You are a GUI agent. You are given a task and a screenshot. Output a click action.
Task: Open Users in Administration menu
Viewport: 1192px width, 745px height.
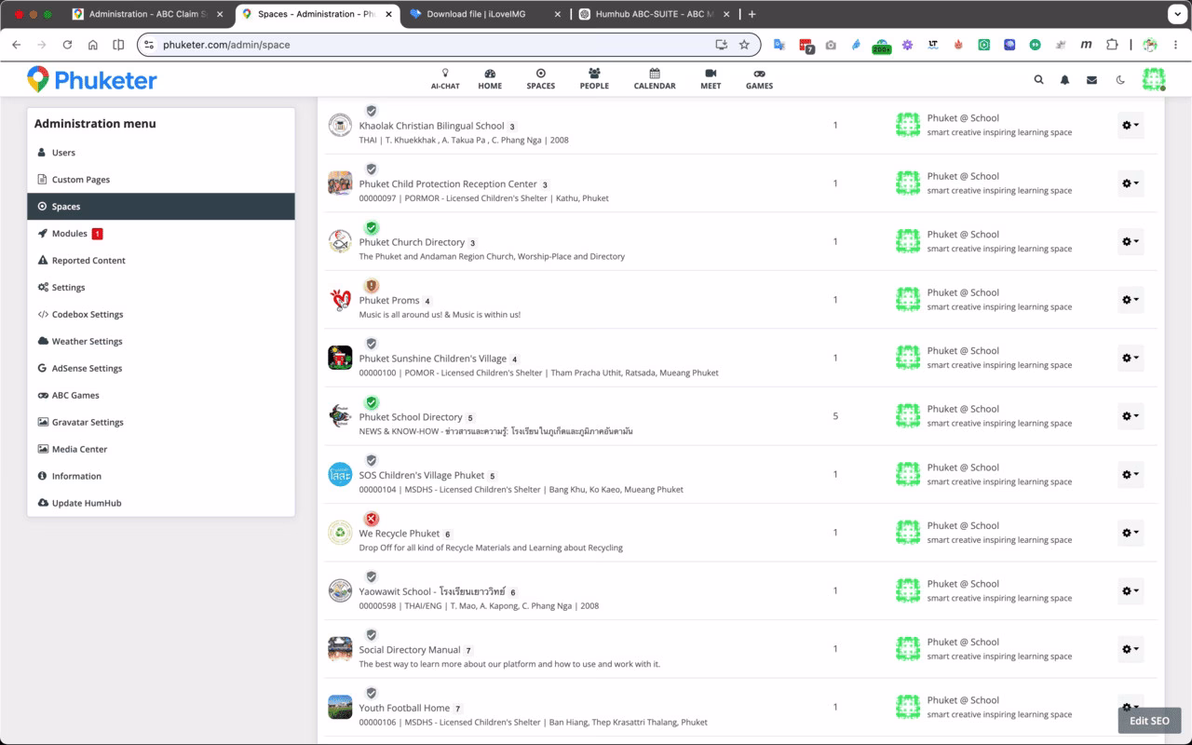161,153
